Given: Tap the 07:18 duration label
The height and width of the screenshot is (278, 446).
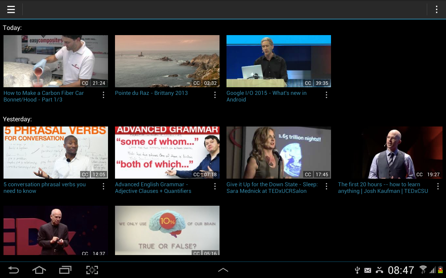Looking at the screenshot, I should 210,174.
